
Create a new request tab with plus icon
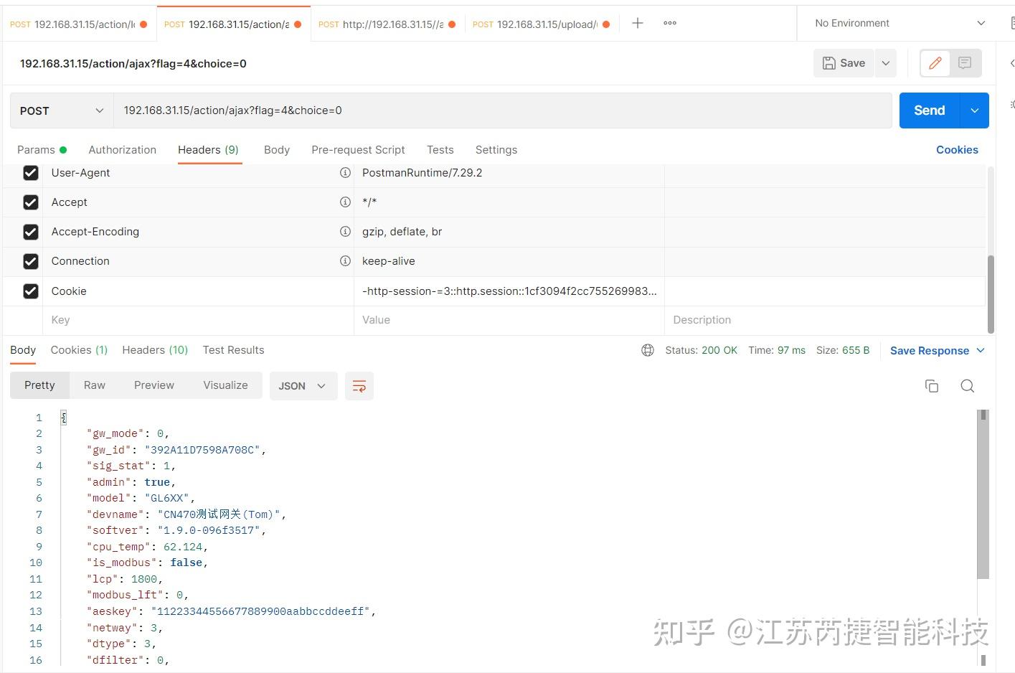coord(637,22)
